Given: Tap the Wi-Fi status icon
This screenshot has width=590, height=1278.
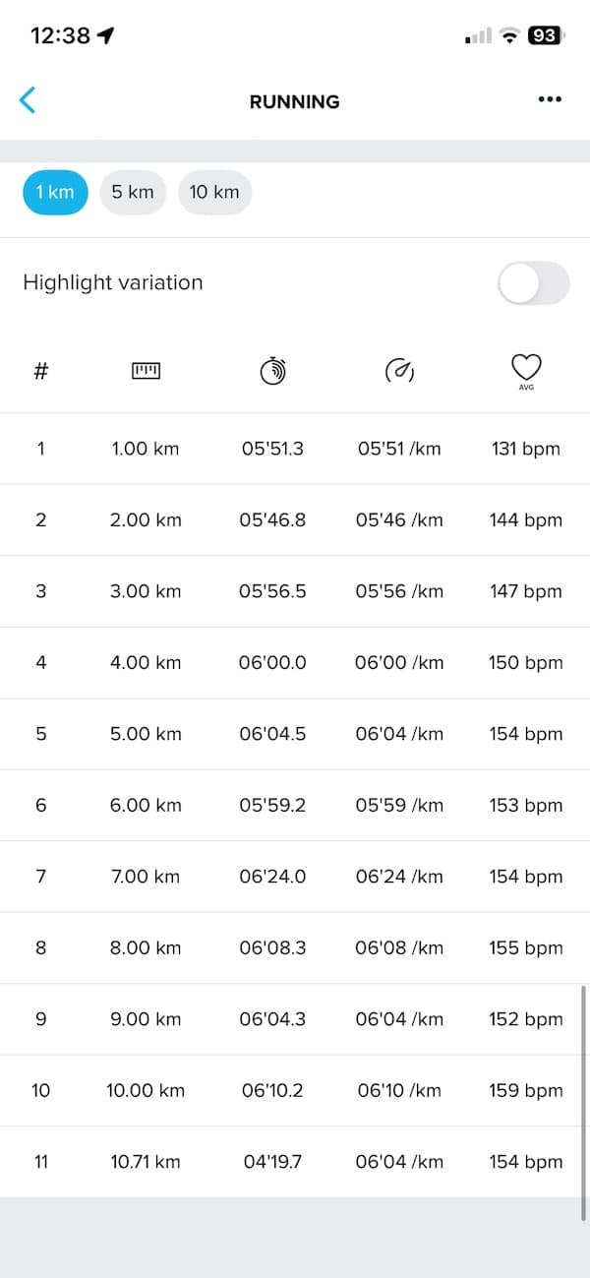Looking at the screenshot, I should click(x=508, y=35).
